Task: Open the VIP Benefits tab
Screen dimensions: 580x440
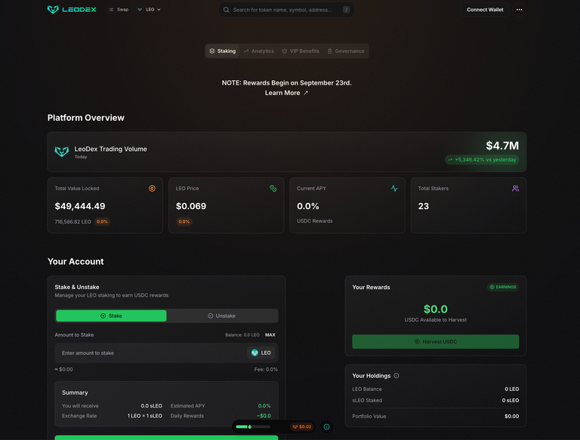Action: pos(301,51)
